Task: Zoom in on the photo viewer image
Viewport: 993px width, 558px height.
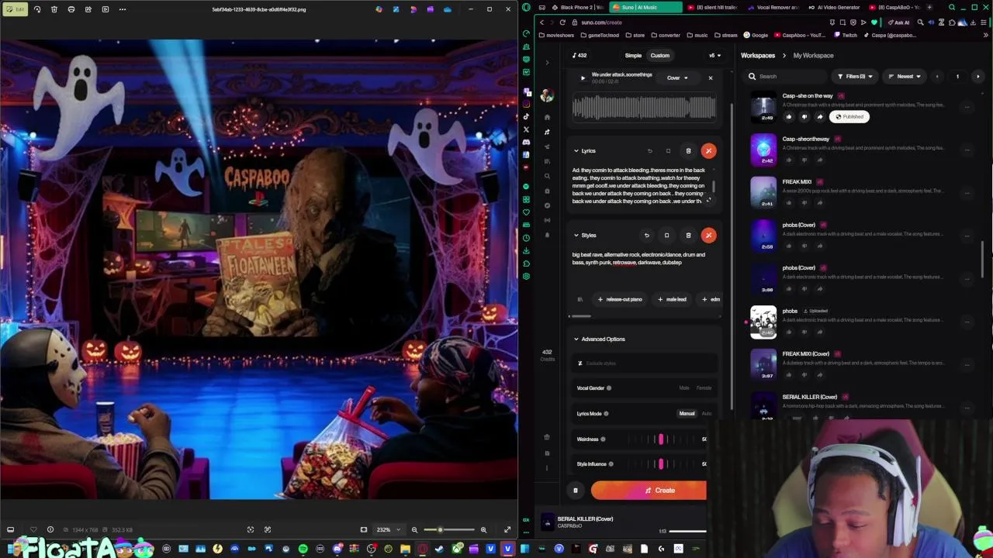Action: [x=483, y=530]
